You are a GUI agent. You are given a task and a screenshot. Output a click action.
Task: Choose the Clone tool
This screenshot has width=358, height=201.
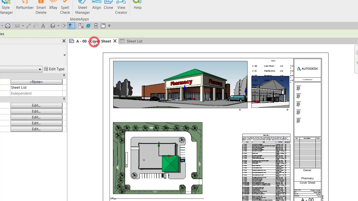[109, 6]
